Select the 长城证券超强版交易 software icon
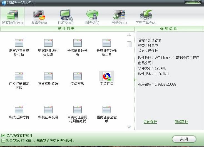Viewport: 204px width, 147px height. pos(106,43)
